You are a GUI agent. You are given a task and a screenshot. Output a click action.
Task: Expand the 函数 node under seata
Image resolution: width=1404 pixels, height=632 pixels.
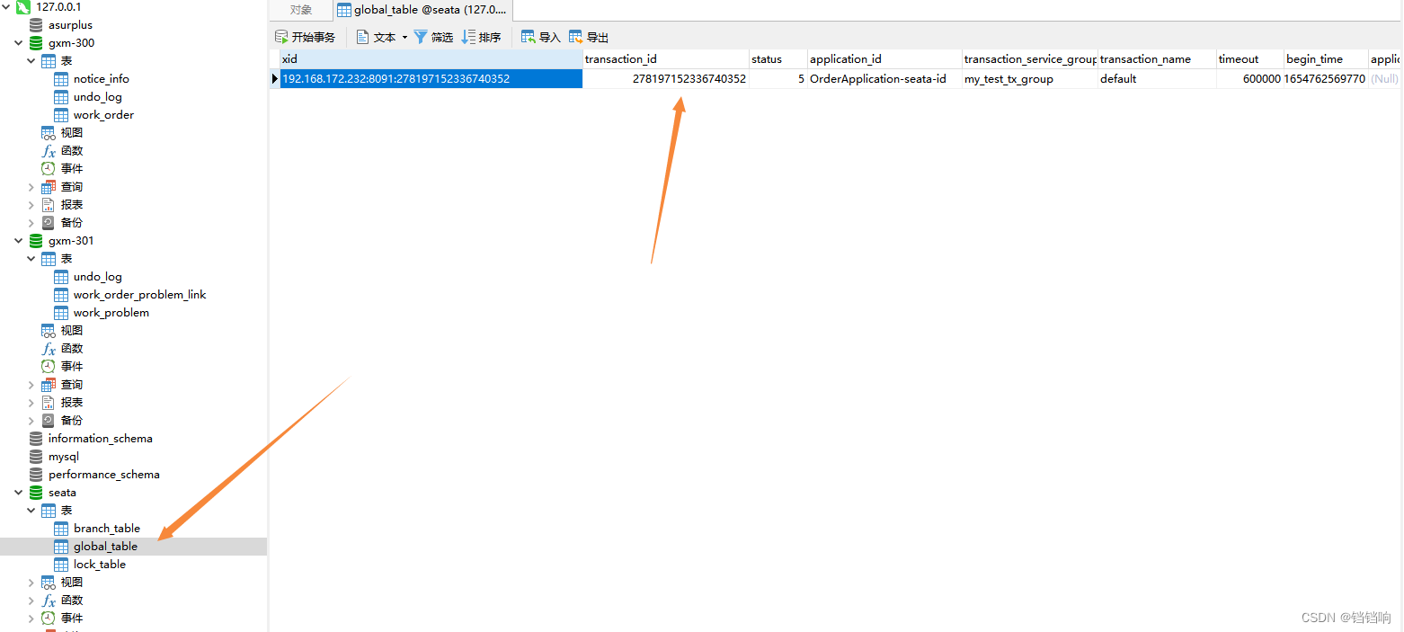[x=31, y=601]
